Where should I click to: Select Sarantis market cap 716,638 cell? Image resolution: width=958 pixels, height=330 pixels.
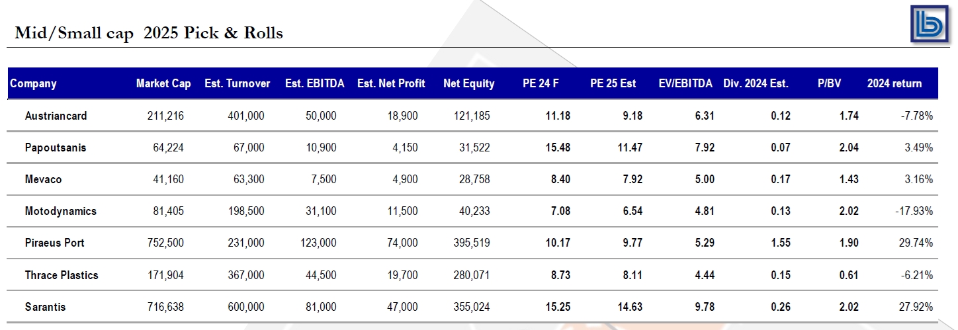(x=165, y=307)
